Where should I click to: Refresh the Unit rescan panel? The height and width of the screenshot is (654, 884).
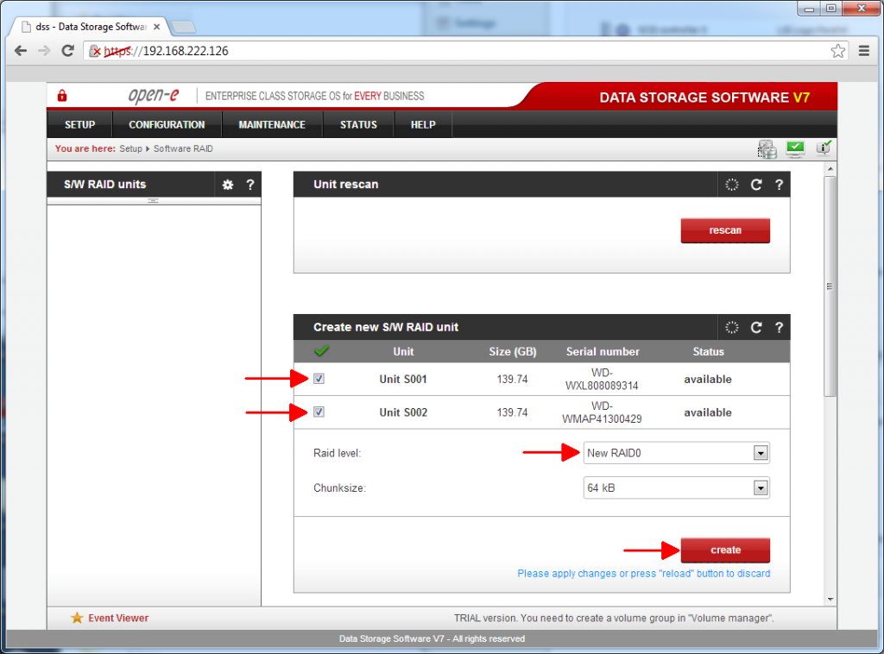(x=755, y=184)
